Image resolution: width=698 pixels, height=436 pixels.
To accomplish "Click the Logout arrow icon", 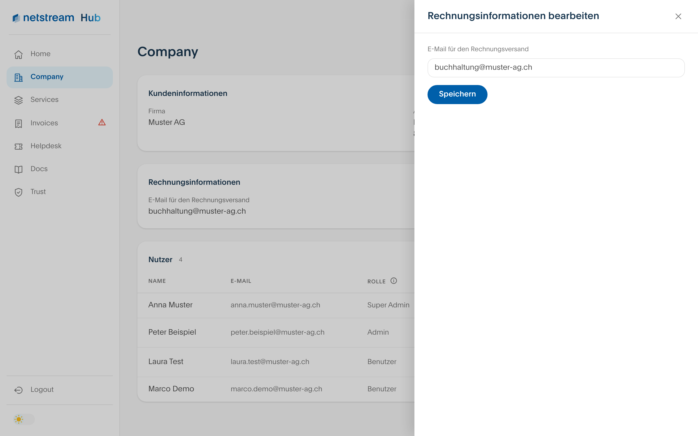I will 19,390.
